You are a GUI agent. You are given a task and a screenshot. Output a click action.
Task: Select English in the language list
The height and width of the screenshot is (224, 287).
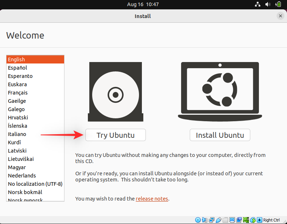pyautogui.click(x=35, y=60)
